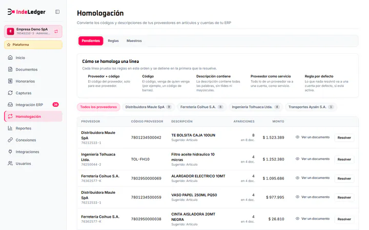Viewport: 369px width, 230px height.
Task: Click the PROVEEDOR column header
Action: point(91,121)
